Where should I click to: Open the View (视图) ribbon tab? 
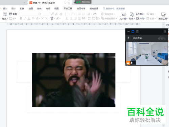coord(56,8)
